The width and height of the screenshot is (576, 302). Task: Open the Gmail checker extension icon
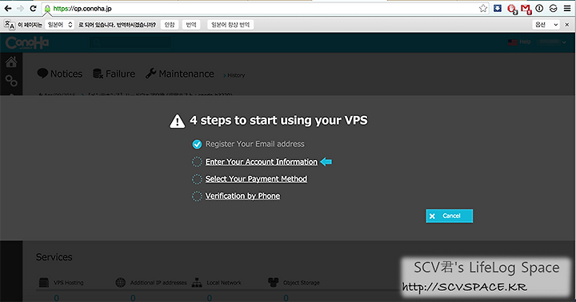(x=526, y=9)
